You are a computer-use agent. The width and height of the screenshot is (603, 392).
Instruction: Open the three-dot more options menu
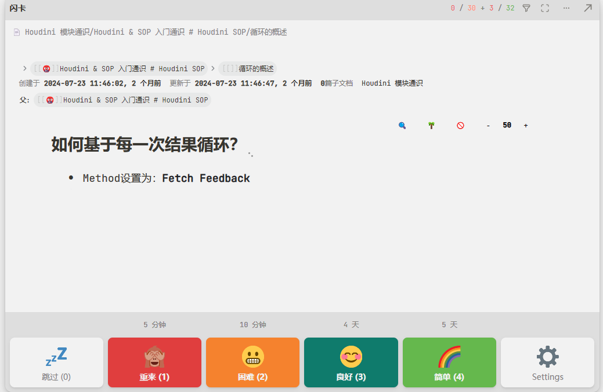point(566,8)
